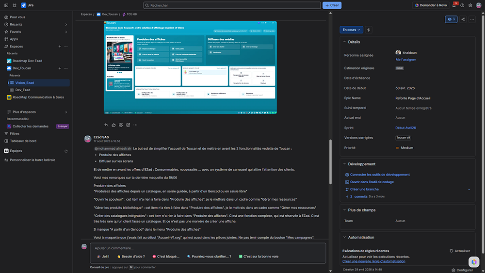Click the Me l'assigner link
This screenshot has width=485, height=273.
(405, 59)
